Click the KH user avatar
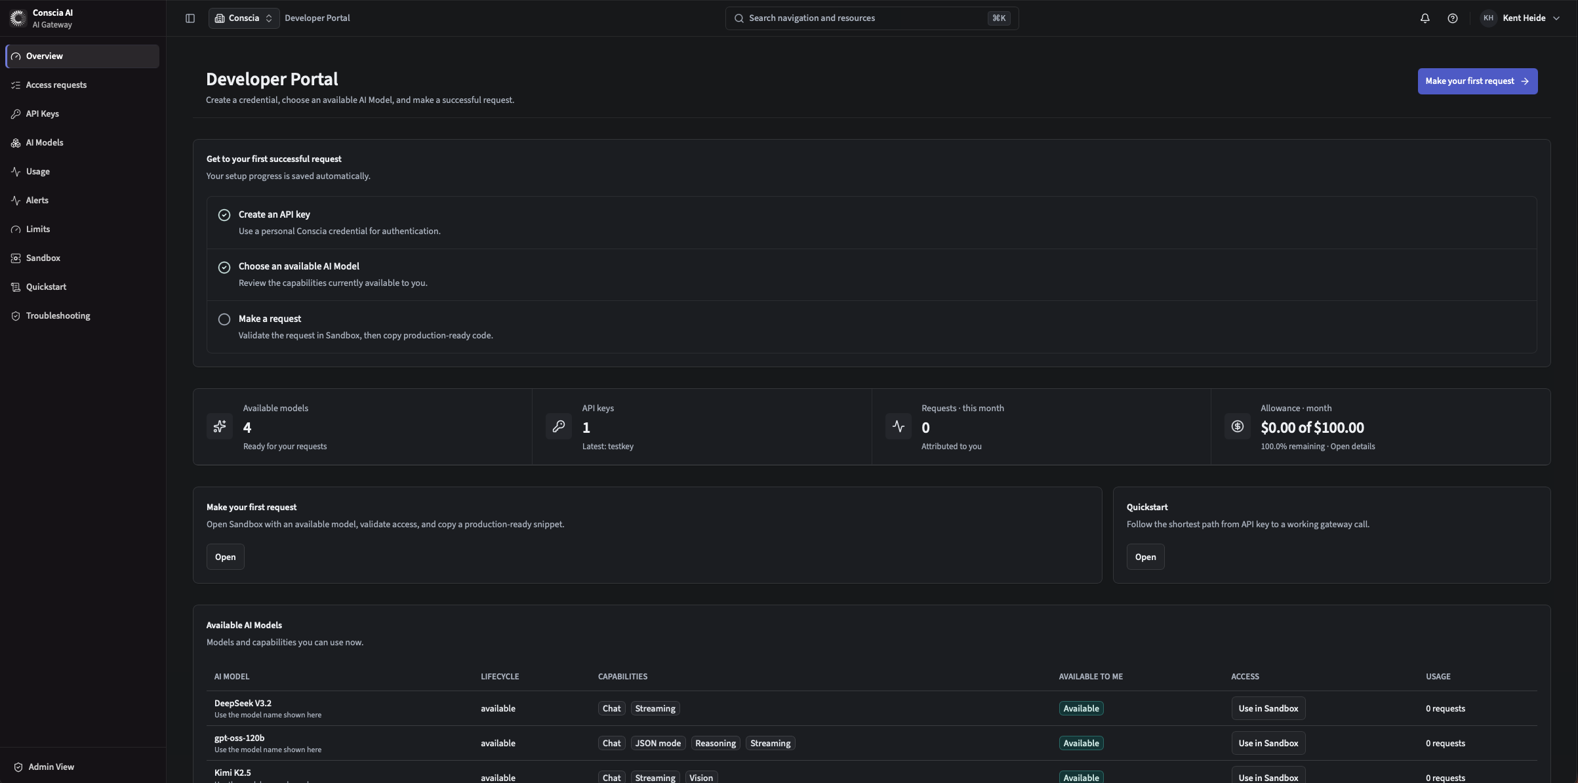This screenshot has width=1578, height=783. point(1488,18)
